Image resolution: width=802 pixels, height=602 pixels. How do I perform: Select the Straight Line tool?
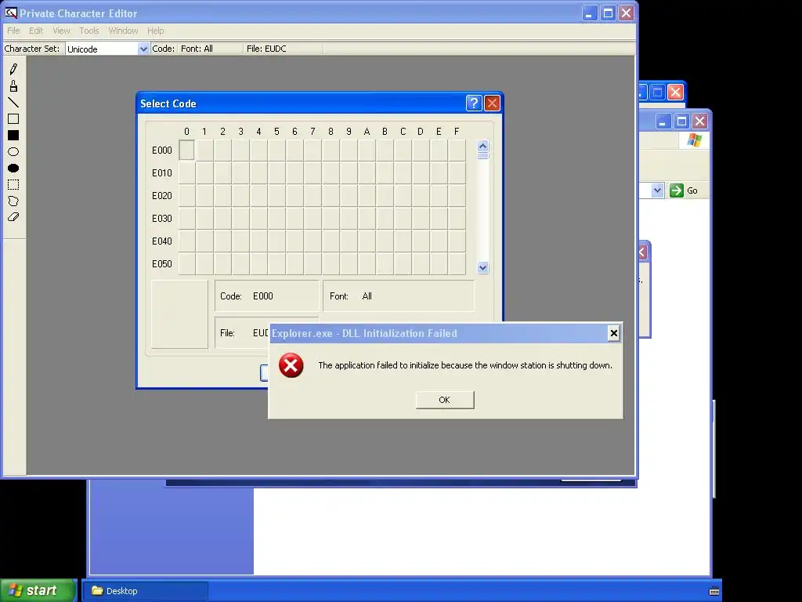pos(13,103)
